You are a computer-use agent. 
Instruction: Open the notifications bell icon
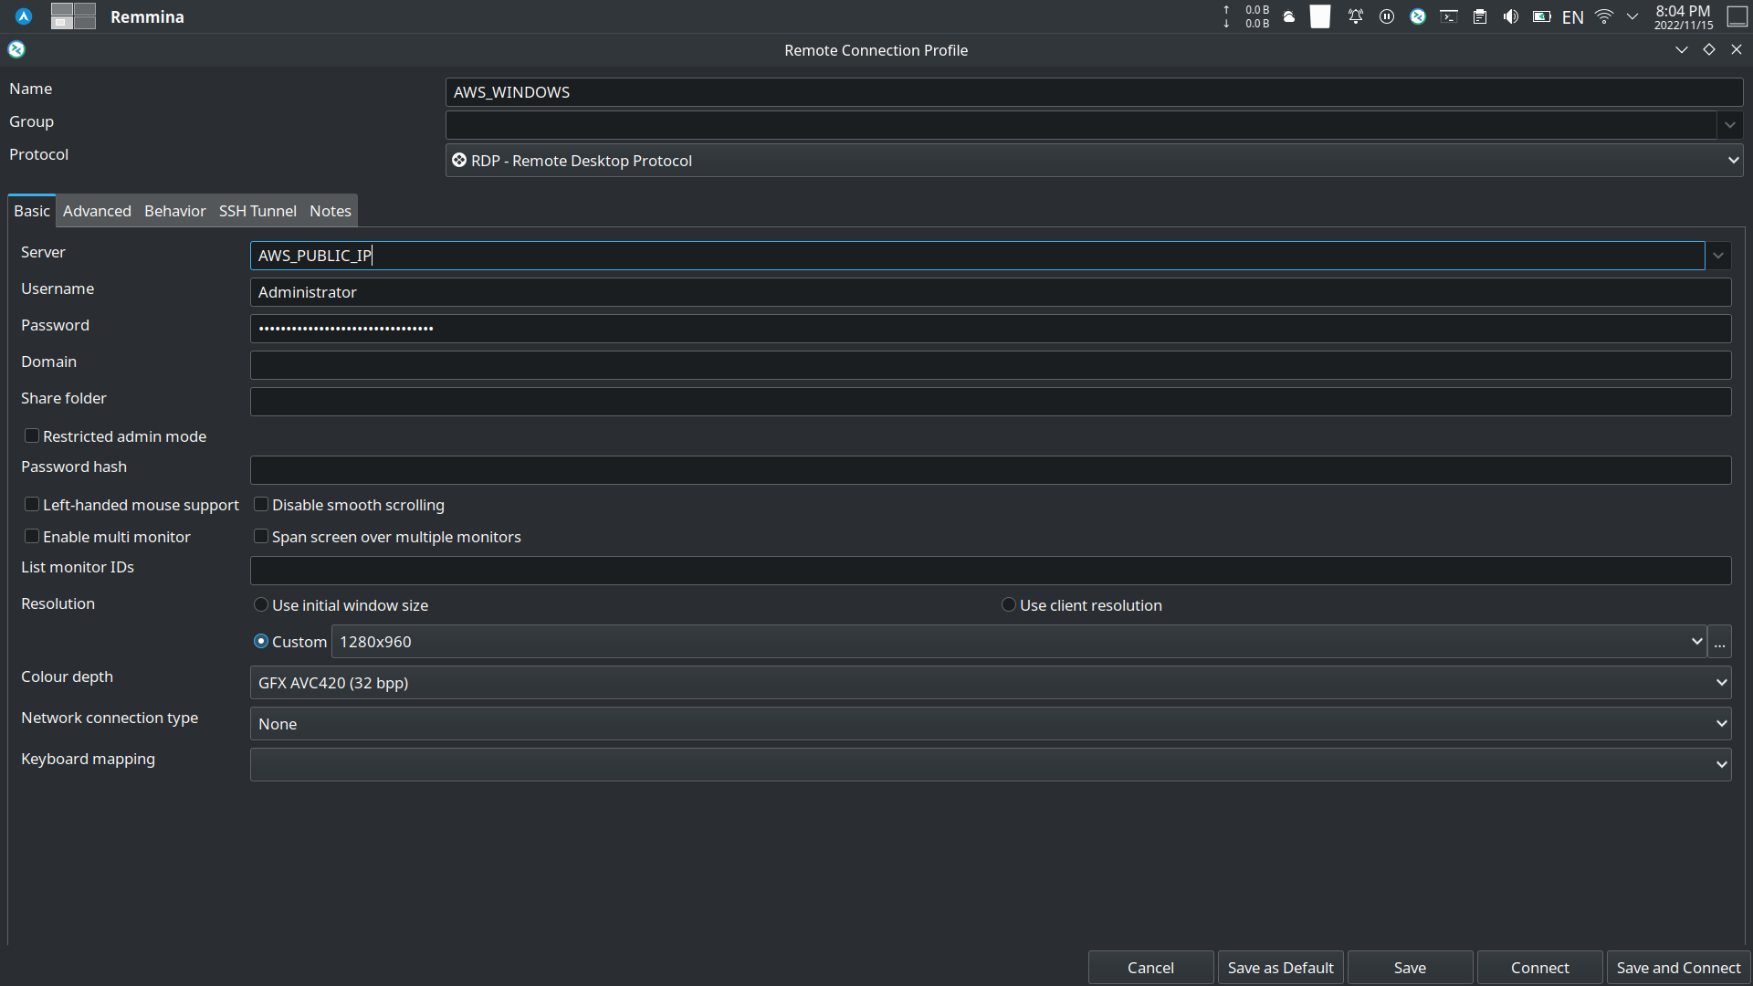tap(1356, 16)
